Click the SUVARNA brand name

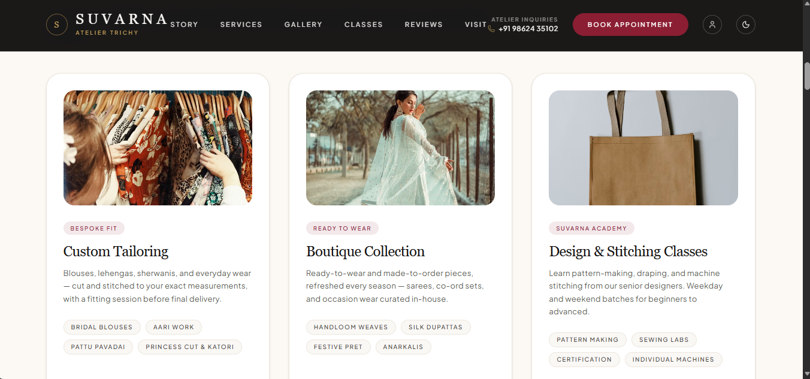coord(122,19)
